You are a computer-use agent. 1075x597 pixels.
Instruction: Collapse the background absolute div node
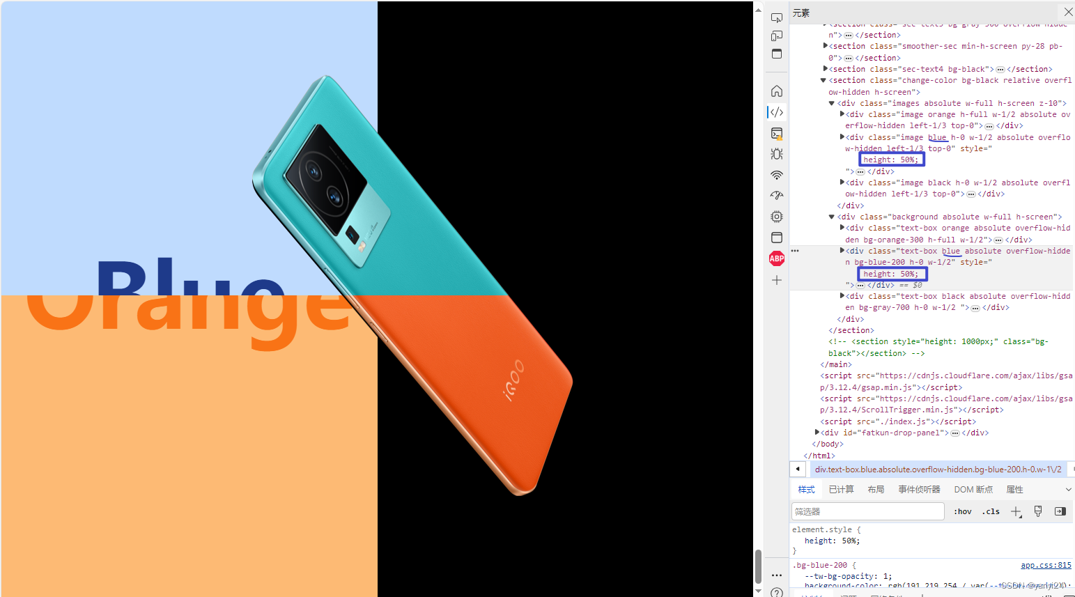832,217
